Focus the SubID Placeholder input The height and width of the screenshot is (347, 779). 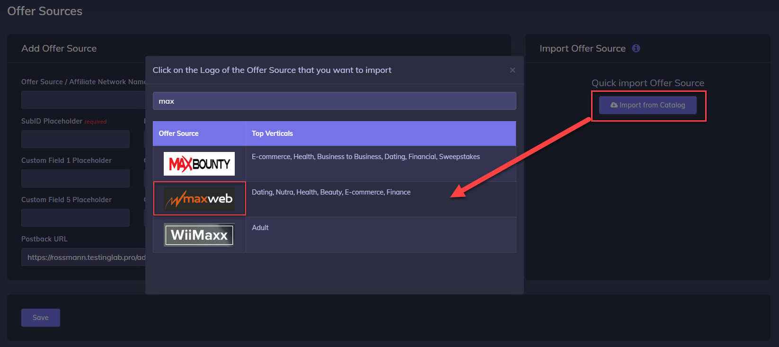click(75, 139)
